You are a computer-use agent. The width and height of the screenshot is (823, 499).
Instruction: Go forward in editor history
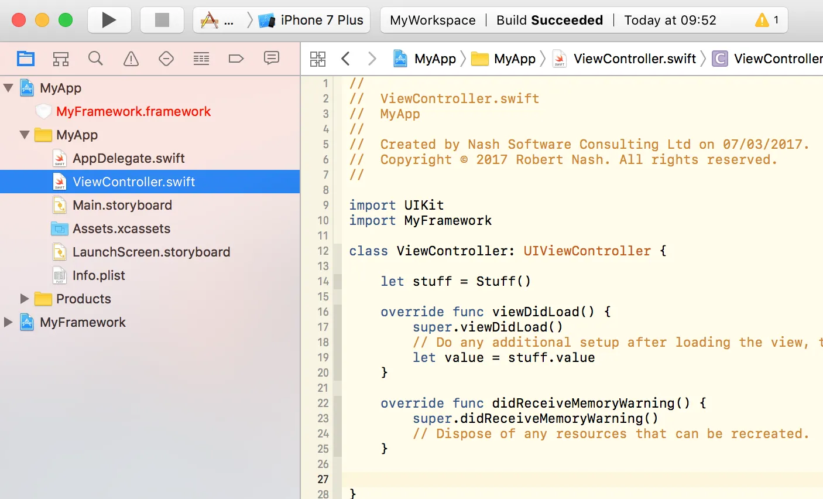coord(372,59)
